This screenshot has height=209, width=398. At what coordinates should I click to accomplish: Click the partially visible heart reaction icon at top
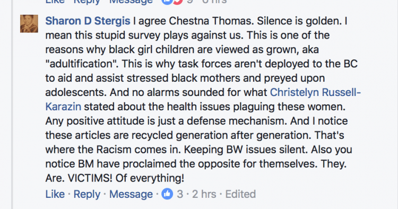pyautogui.click(x=179, y=2)
